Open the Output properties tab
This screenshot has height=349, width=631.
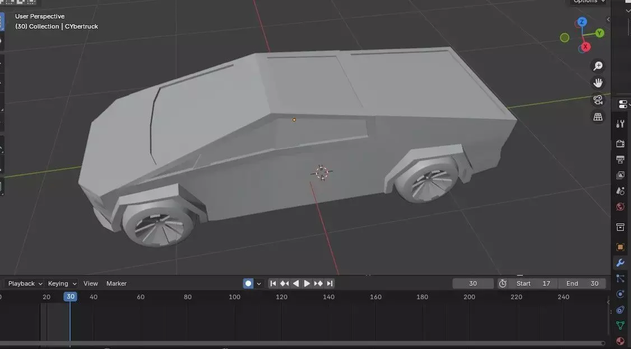(x=620, y=159)
